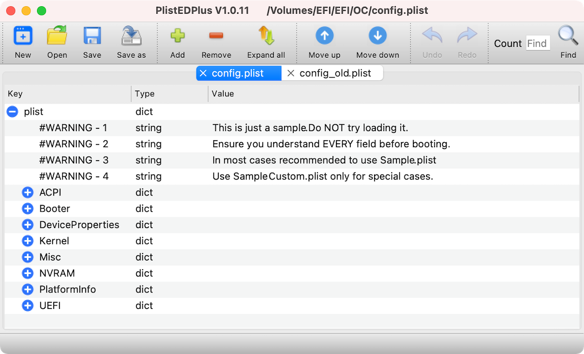Screen dimensions: 584x354
Task: Open a plist with the Open folder icon
Action: tap(57, 36)
